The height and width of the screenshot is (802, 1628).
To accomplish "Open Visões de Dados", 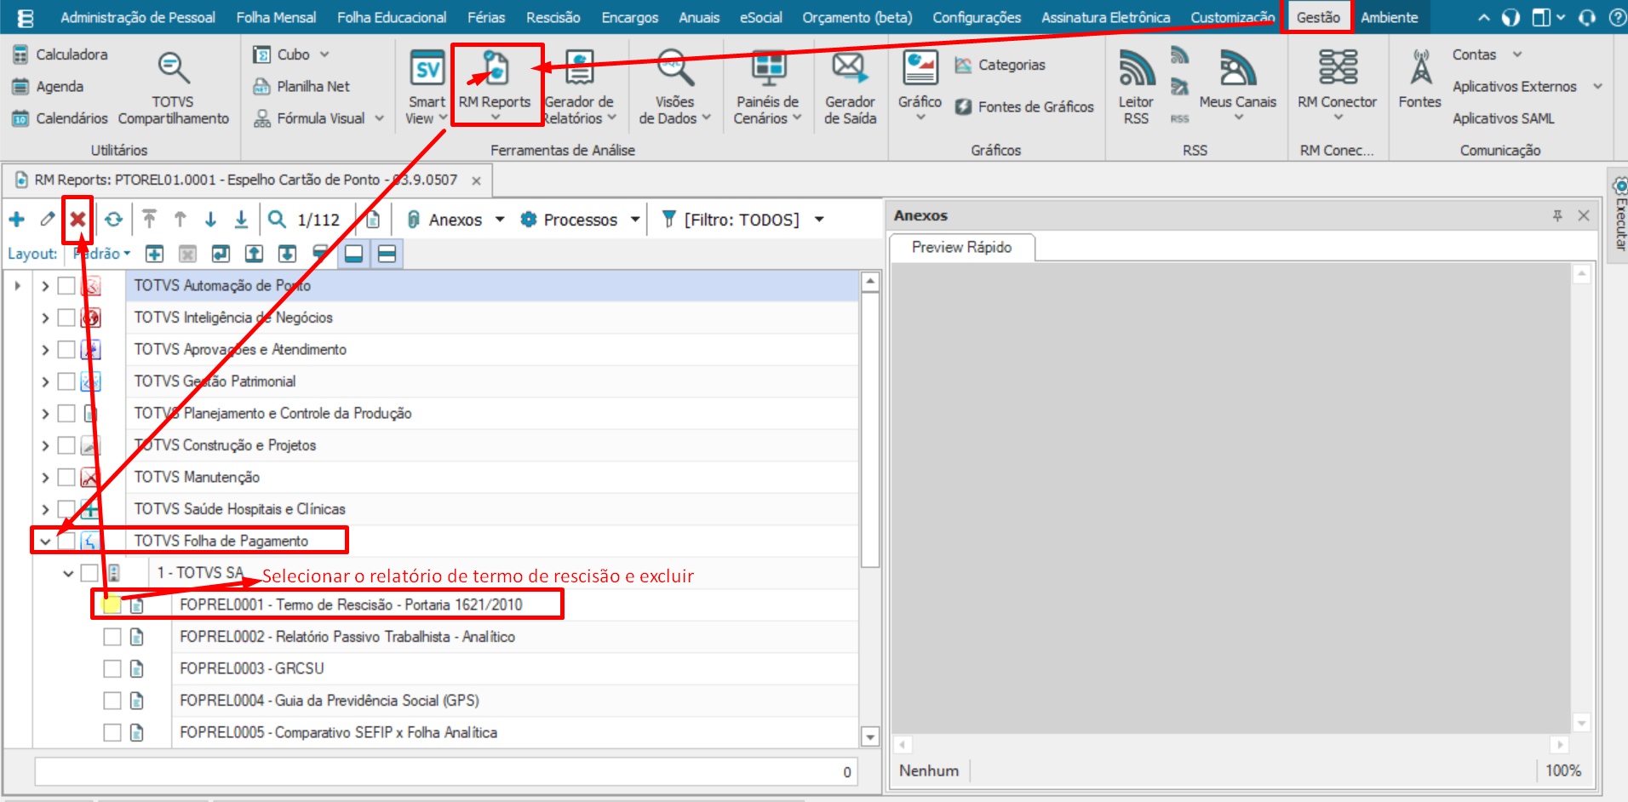I will click(x=674, y=89).
